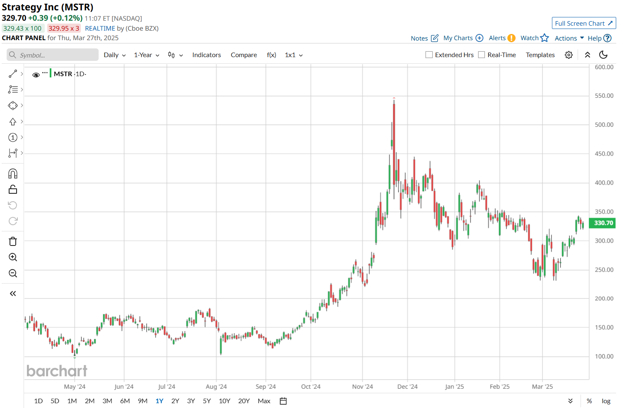Hide MSTR series with eye icon
Screen dimensions: 617x409
click(x=36, y=75)
